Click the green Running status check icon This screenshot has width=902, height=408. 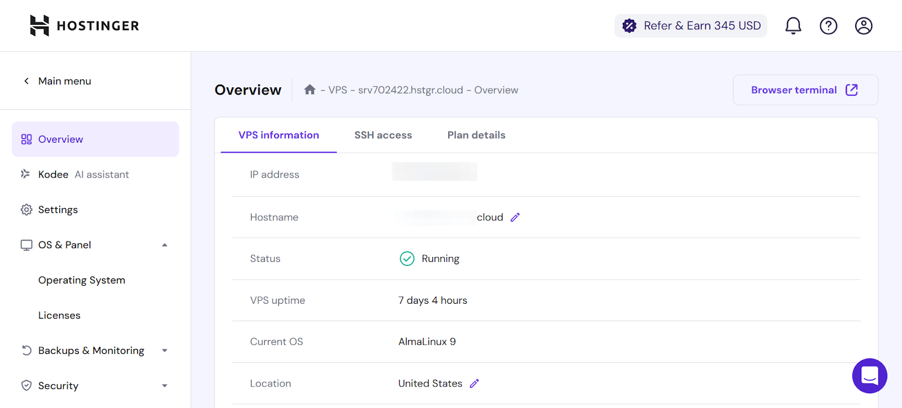point(407,259)
